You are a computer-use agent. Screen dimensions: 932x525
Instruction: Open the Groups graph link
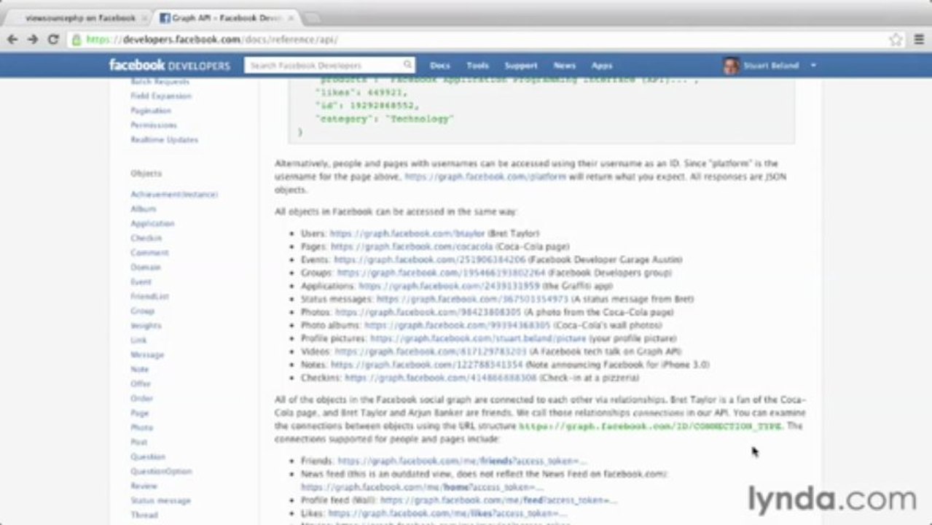tap(441, 273)
